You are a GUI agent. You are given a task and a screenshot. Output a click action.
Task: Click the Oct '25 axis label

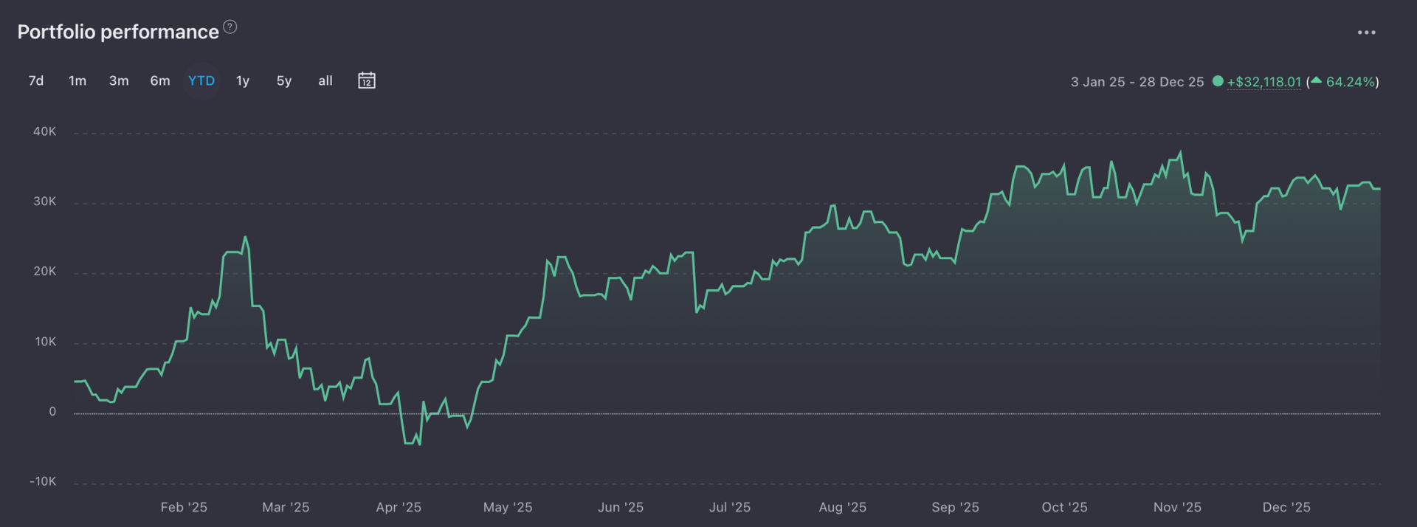pyautogui.click(x=1064, y=507)
